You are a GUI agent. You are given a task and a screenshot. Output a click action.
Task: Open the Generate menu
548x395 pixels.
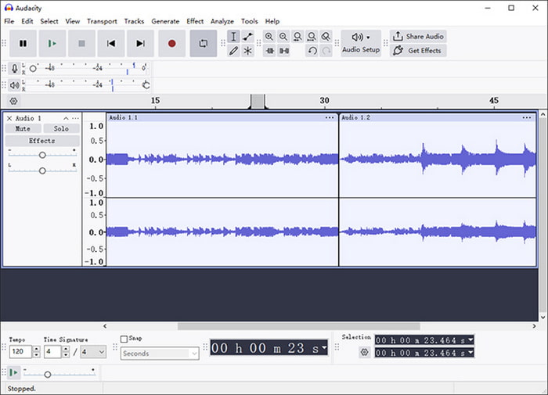coord(165,21)
